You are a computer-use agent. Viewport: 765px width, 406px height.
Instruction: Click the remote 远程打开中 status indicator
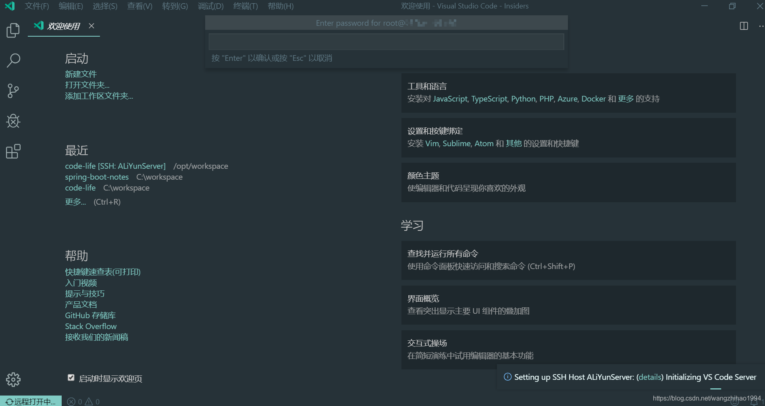pos(31,401)
